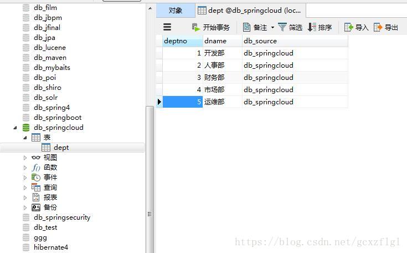Open the memo (备注) tool

point(255,27)
